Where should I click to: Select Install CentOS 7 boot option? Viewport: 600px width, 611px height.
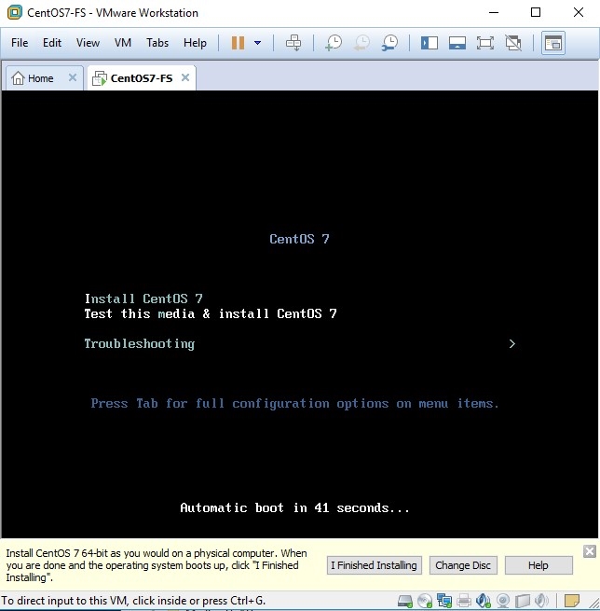tap(143, 299)
